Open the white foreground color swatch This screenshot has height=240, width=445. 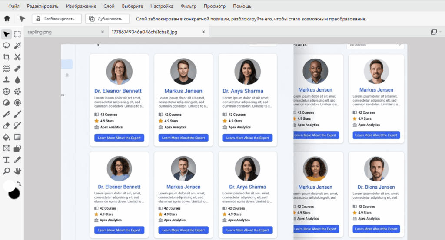pos(9,186)
